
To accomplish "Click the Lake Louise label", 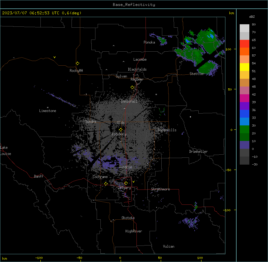I will coord(6,151).
